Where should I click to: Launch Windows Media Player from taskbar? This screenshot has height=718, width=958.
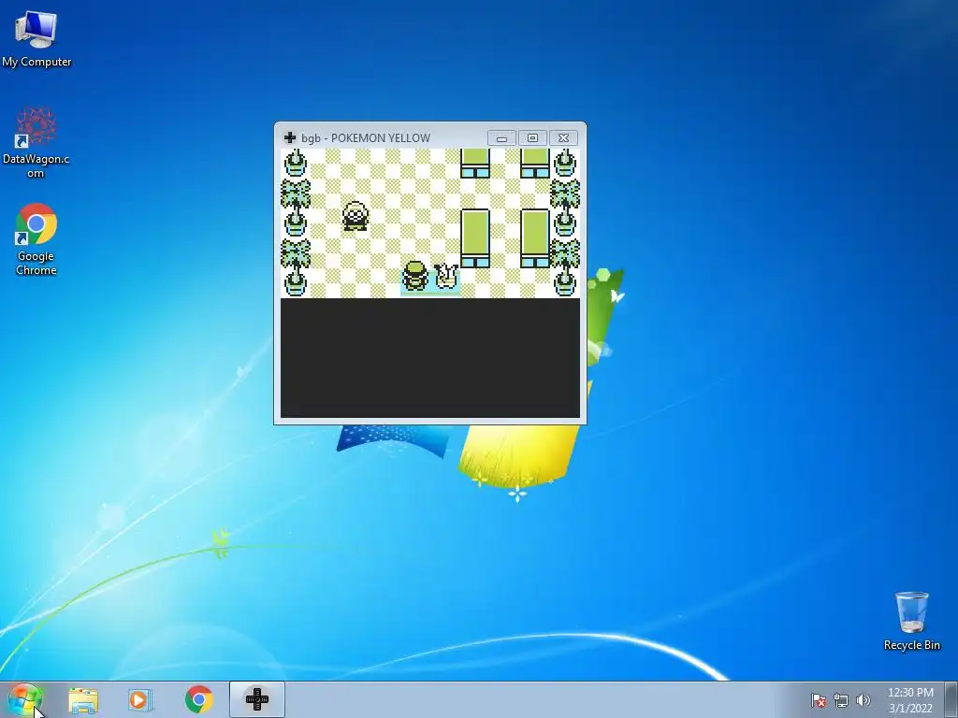[x=139, y=699]
